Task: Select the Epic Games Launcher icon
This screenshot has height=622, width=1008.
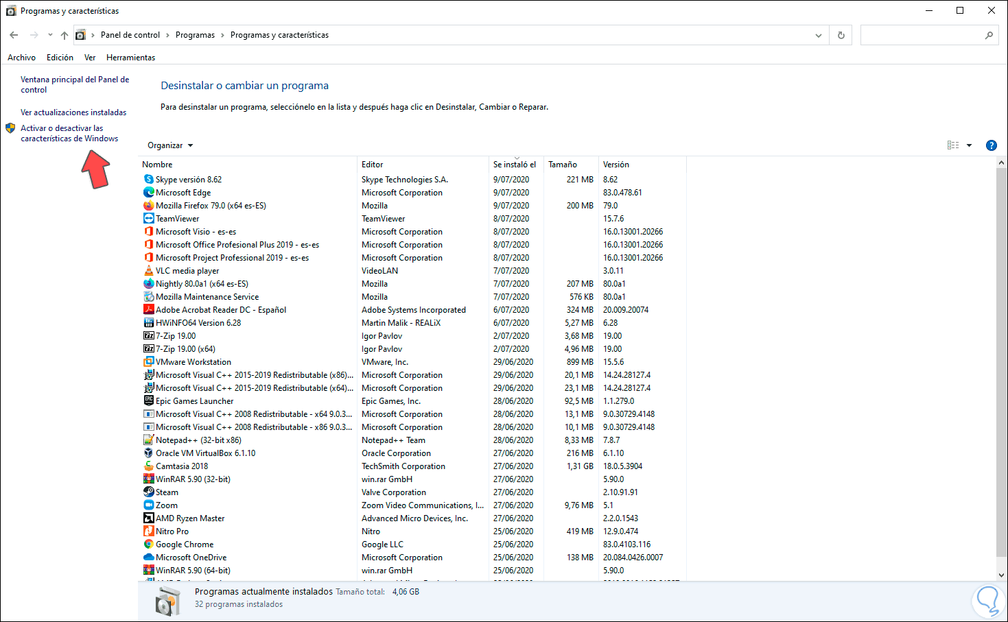Action: pyautogui.click(x=149, y=401)
